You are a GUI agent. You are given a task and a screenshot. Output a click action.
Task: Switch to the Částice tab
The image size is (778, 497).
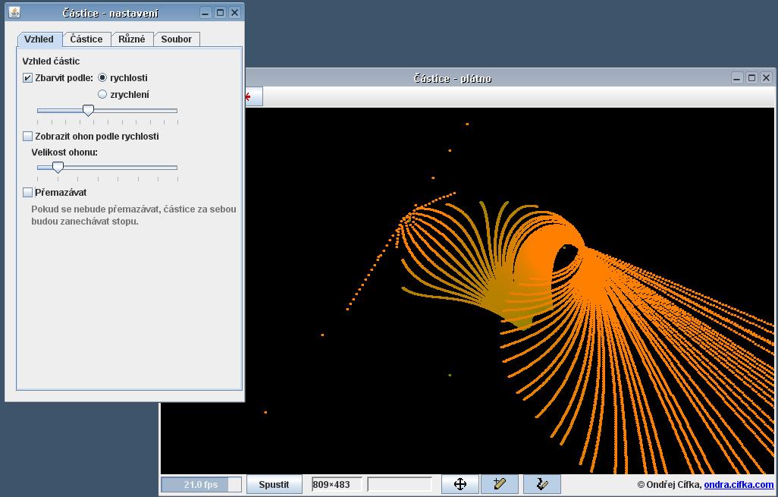click(x=86, y=39)
